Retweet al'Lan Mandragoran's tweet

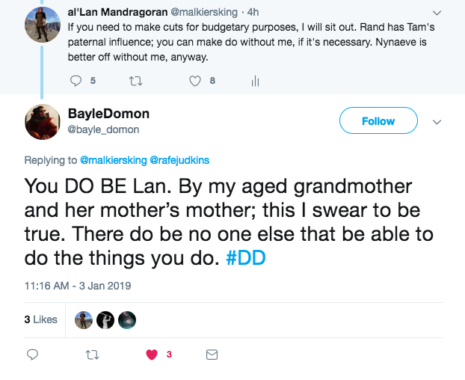click(x=136, y=81)
